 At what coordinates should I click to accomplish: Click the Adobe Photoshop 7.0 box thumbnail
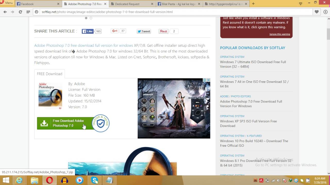pos(50,96)
